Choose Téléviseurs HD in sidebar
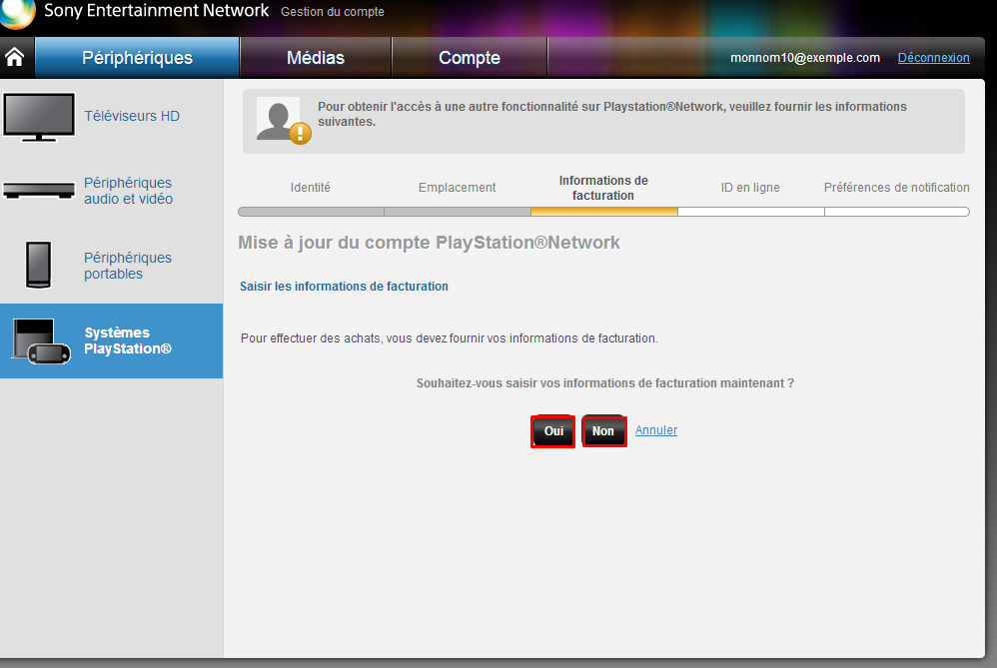997x668 pixels. [132, 116]
